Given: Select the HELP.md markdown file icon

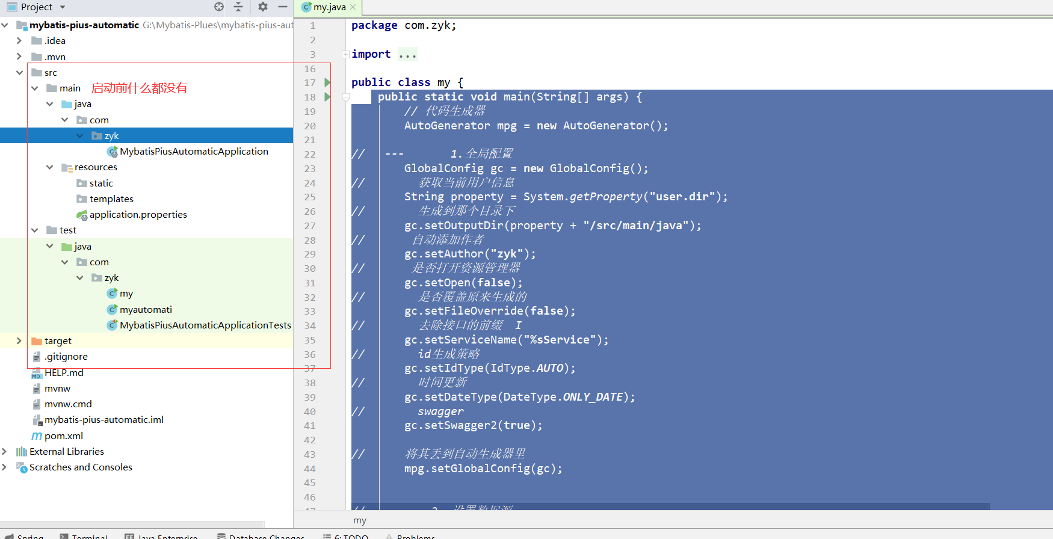Looking at the screenshot, I should (37, 373).
